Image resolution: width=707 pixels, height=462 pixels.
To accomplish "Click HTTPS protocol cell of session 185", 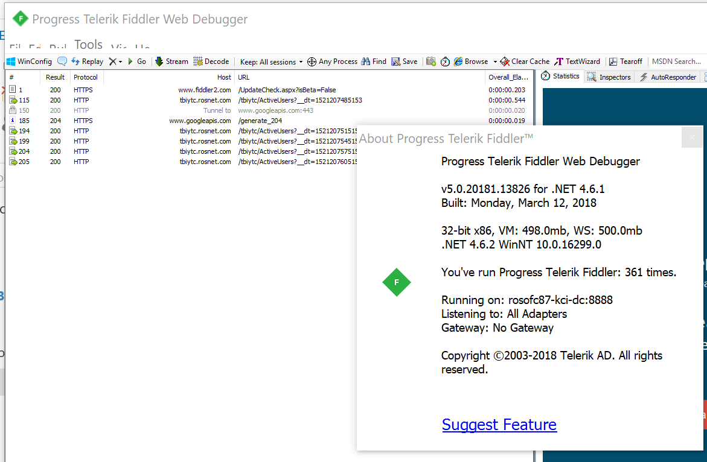I will coord(83,121).
